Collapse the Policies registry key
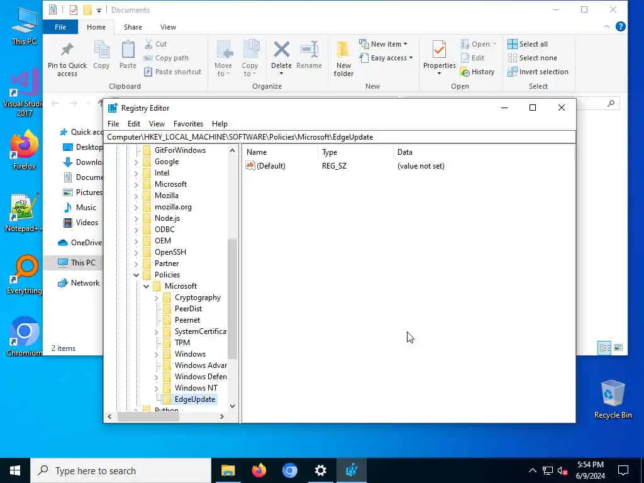This screenshot has height=483, width=644. coord(136,275)
